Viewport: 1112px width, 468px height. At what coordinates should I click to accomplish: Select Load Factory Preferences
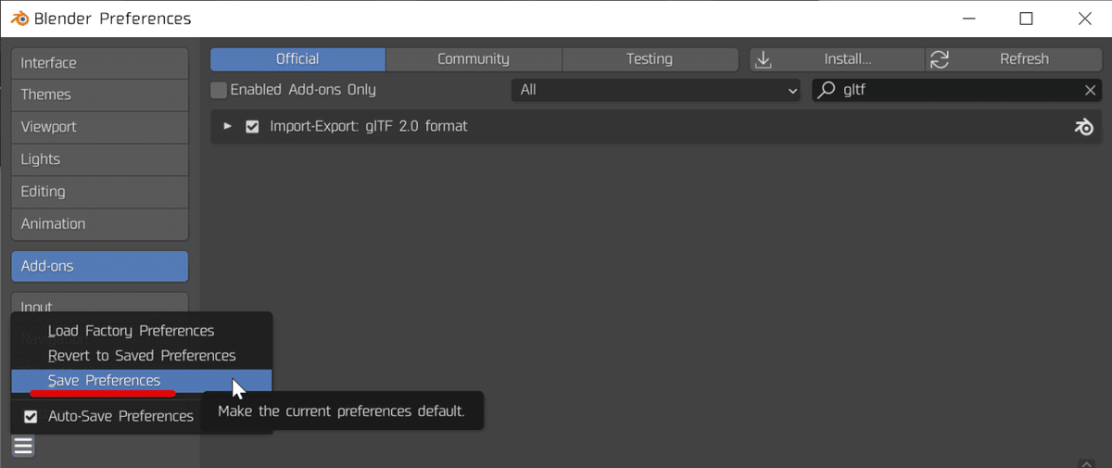click(142, 331)
